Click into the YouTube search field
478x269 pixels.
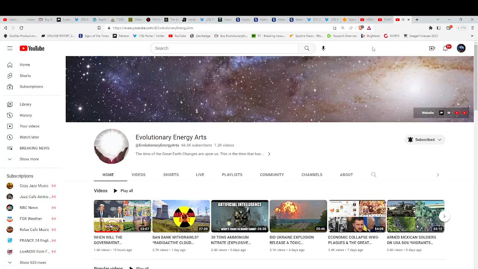(224, 48)
